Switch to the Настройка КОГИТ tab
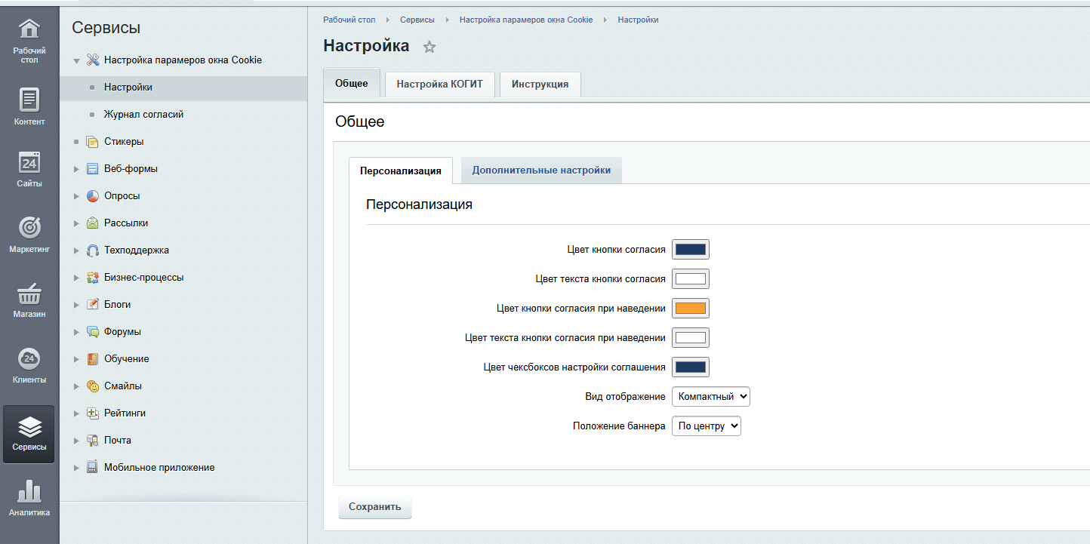The width and height of the screenshot is (1090, 544). coord(439,84)
